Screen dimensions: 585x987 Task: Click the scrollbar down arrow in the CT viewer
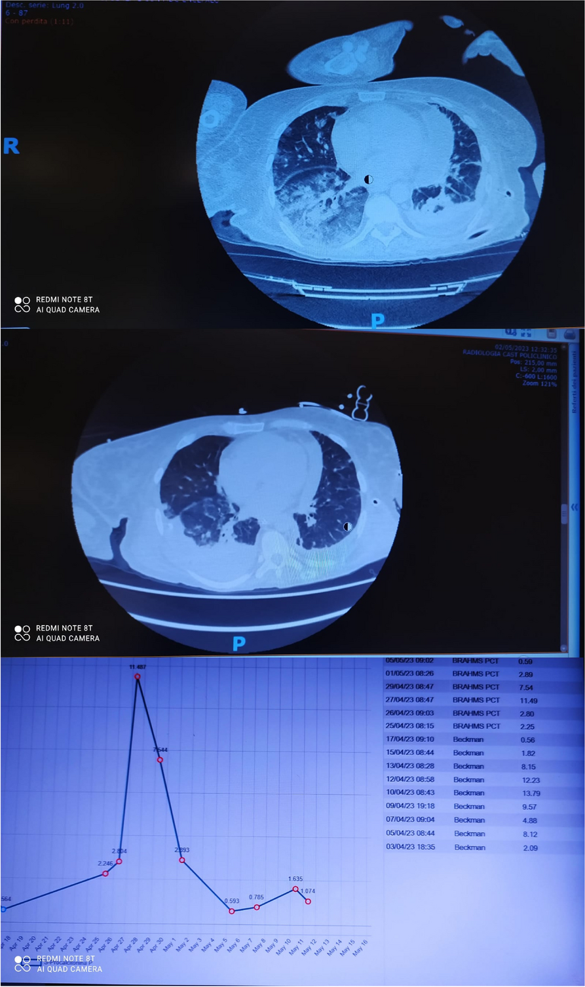(x=563, y=648)
